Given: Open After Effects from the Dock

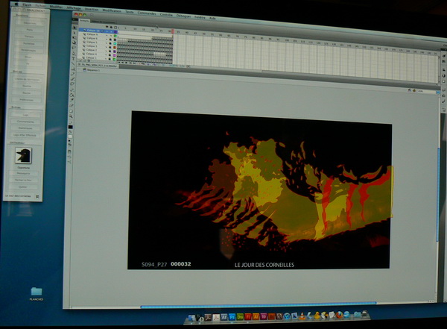Looking at the screenshot, I should tap(223, 317).
